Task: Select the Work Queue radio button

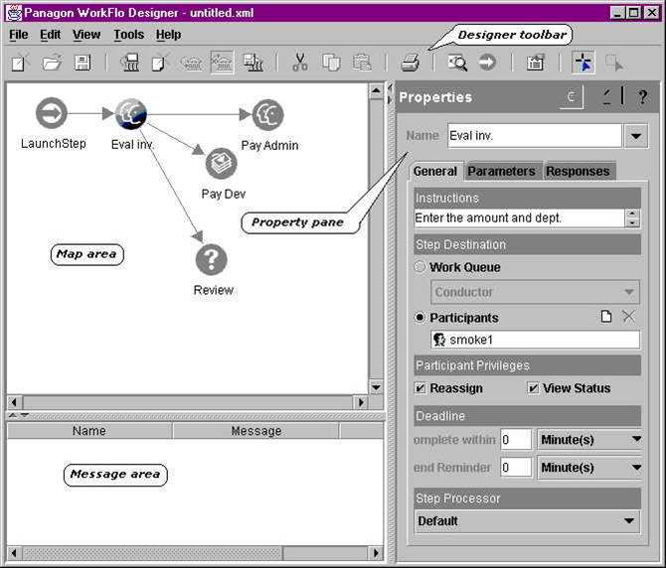Action: (x=420, y=267)
